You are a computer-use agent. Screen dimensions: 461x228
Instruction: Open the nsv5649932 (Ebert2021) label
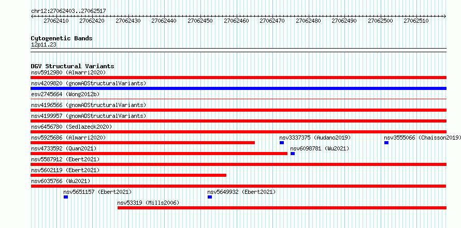(x=241, y=192)
